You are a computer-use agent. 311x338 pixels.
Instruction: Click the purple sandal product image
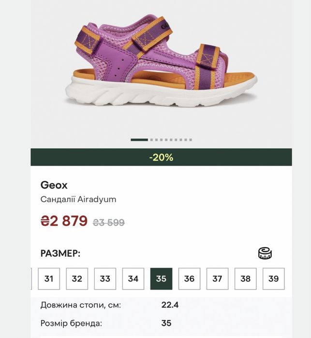(162, 61)
